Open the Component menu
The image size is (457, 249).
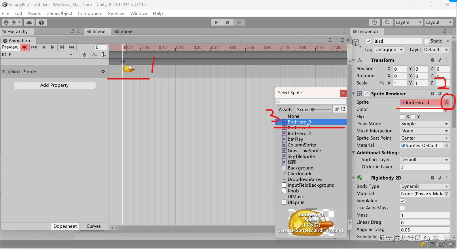tap(90, 13)
